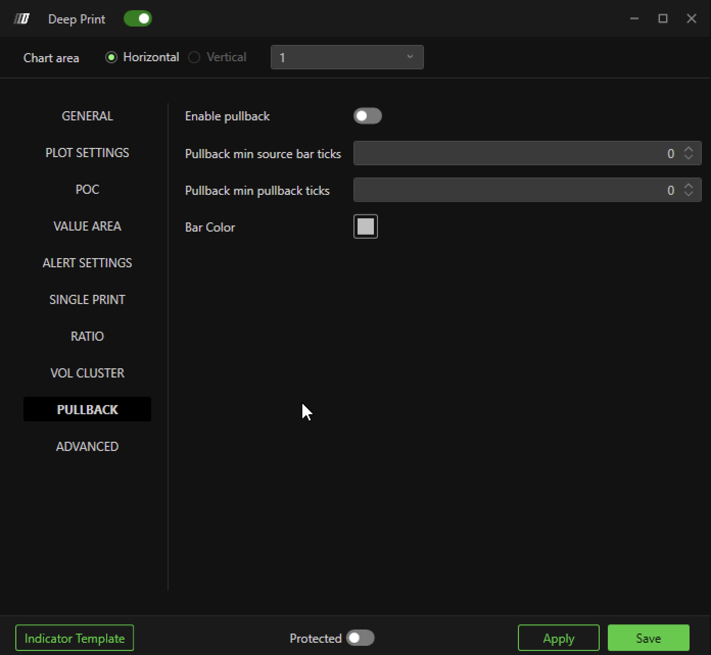This screenshot has height=655, width=711.
Task: Go to the VALUE AREA section
Action: click(x=87, y=226)
